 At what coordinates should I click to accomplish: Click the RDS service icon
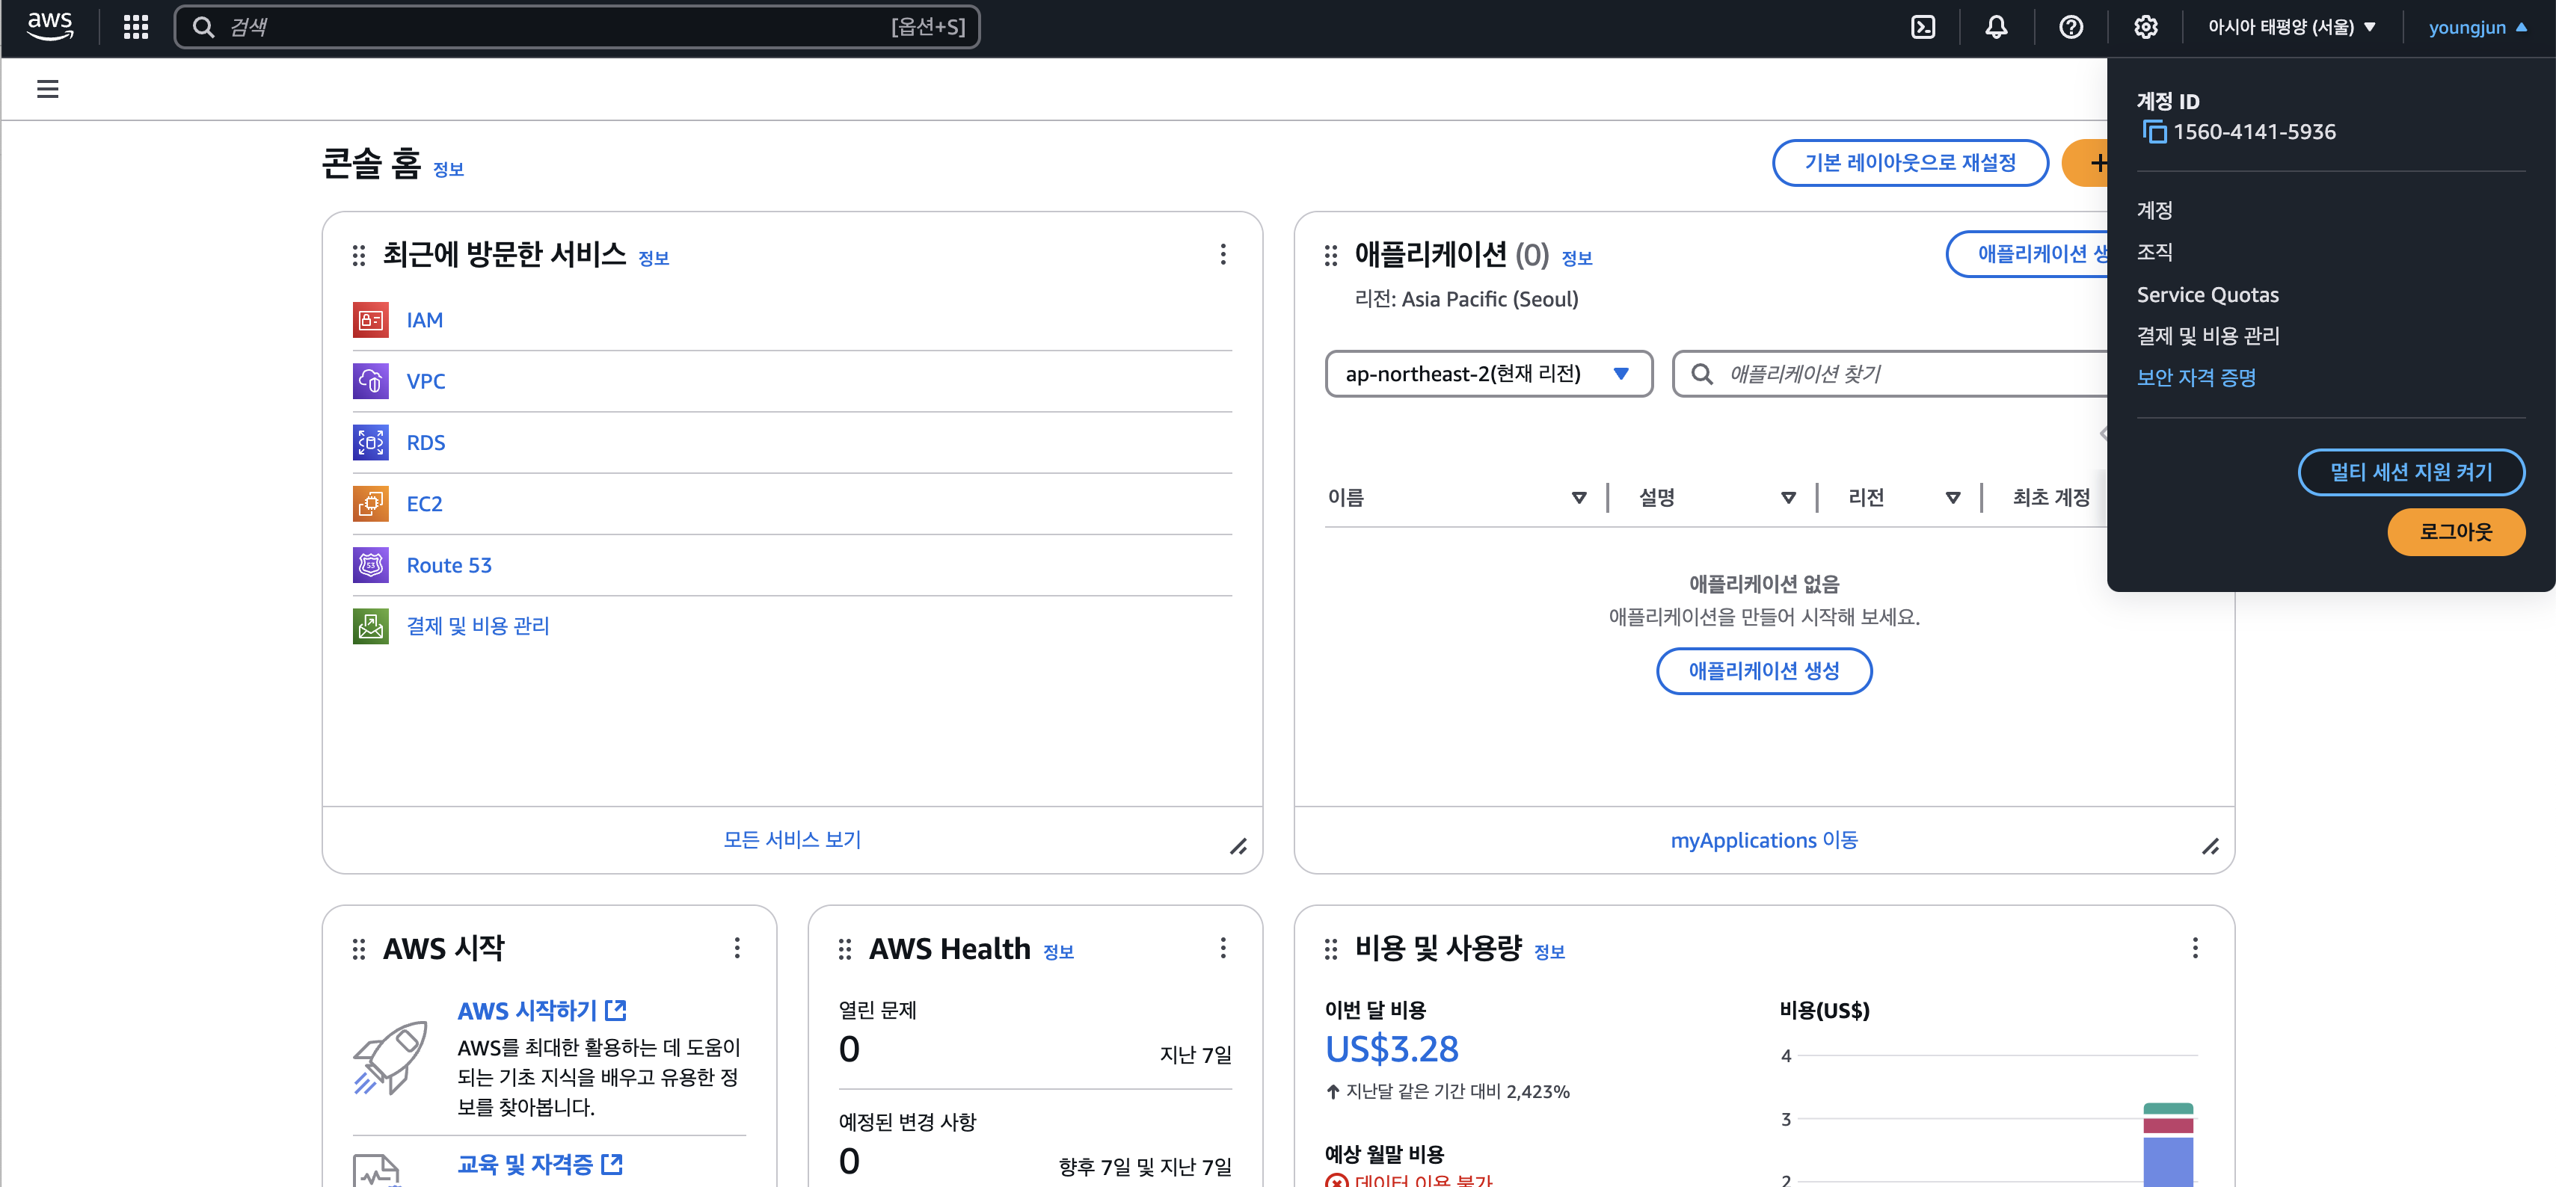point(370,443)
